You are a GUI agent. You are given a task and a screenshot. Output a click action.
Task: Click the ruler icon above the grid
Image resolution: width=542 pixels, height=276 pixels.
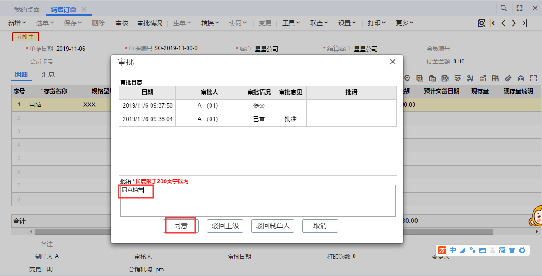pos(508,78)
